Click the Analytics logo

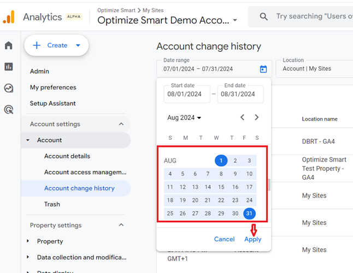click(9, 17)
